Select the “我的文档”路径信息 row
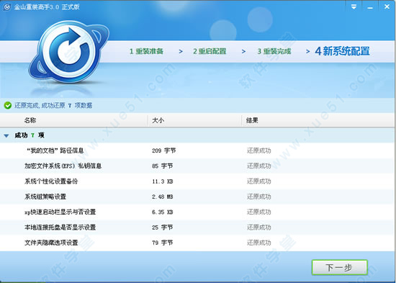 (x=198, y=151)
